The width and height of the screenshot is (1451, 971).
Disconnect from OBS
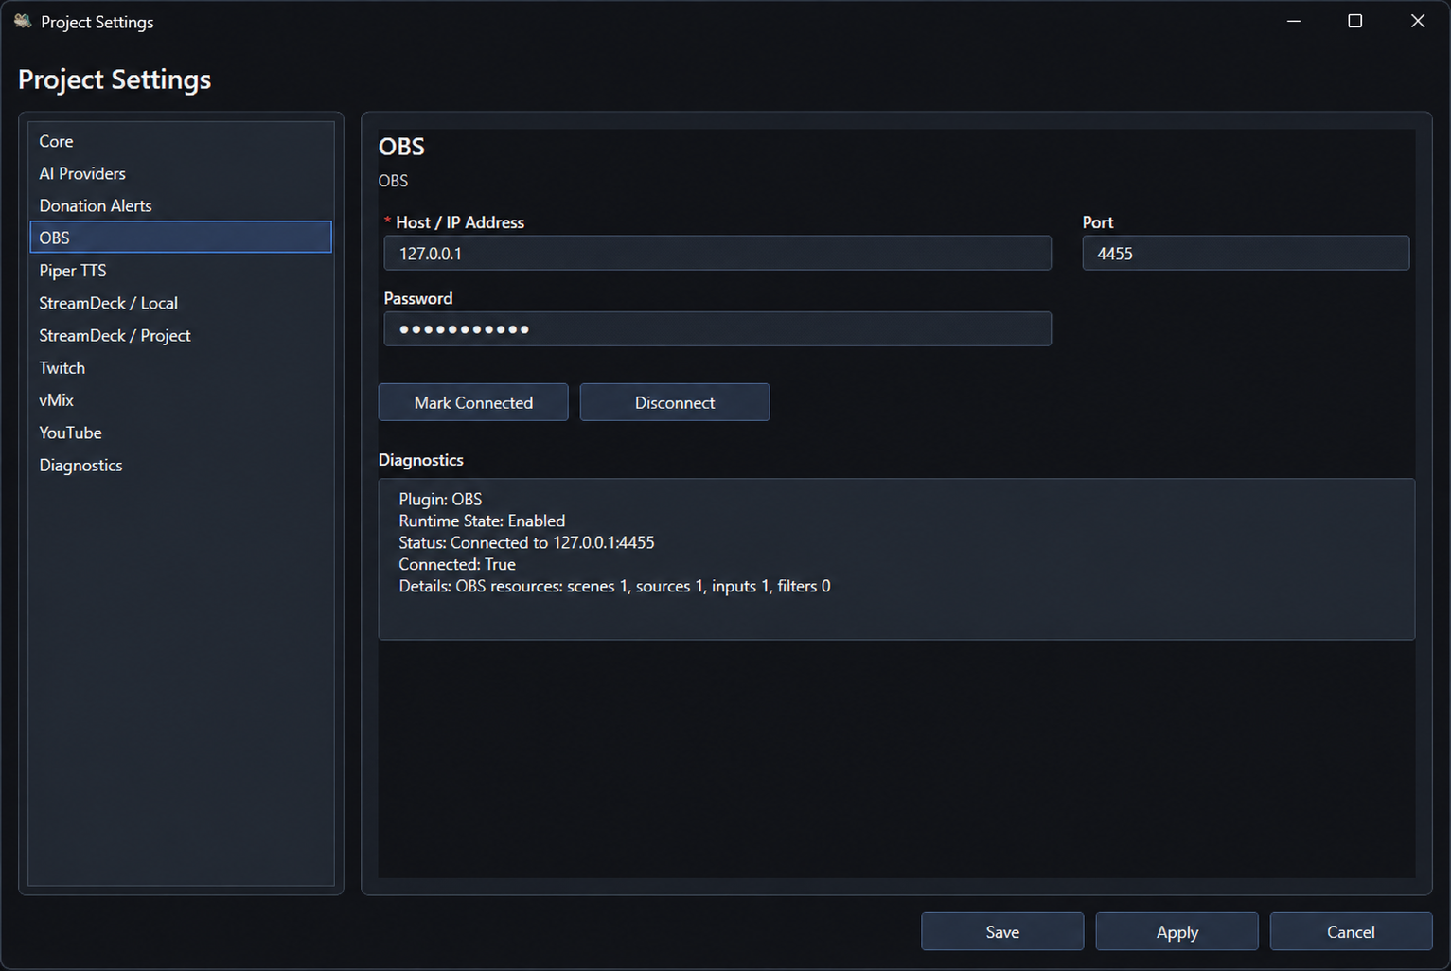tap(675, 402)
